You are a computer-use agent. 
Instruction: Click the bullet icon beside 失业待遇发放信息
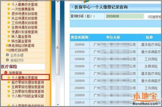(x=9, y=18)
